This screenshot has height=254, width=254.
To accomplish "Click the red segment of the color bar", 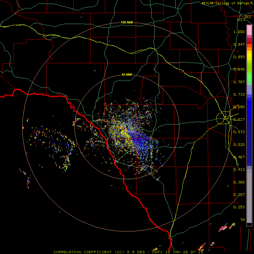I will click(x=249, y=42).
